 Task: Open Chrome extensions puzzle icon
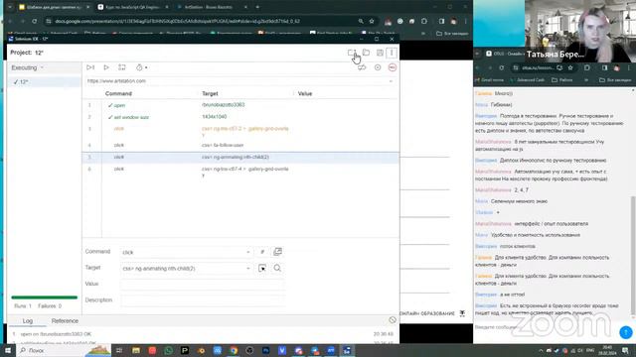[424, 21]
